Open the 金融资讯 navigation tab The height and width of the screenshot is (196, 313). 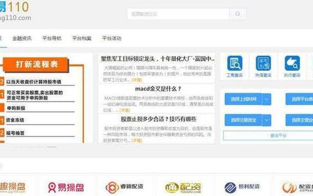click(22, 38)
